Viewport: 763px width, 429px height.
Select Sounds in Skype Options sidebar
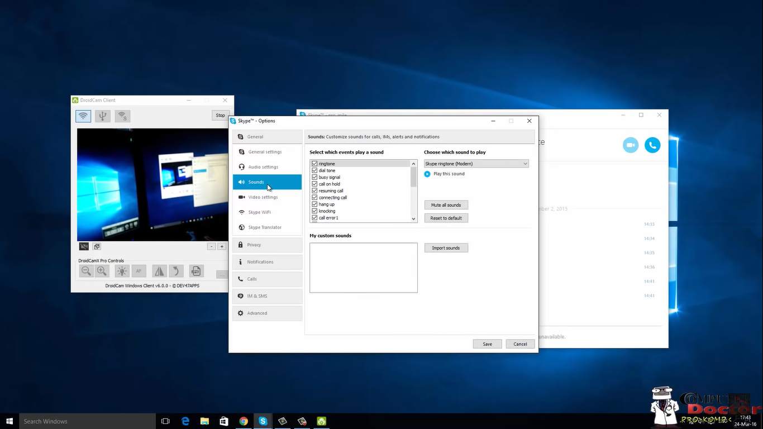[267, 182]
